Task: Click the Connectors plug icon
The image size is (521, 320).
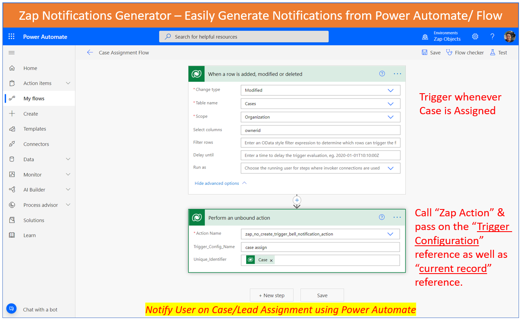Action: (12, 144)
